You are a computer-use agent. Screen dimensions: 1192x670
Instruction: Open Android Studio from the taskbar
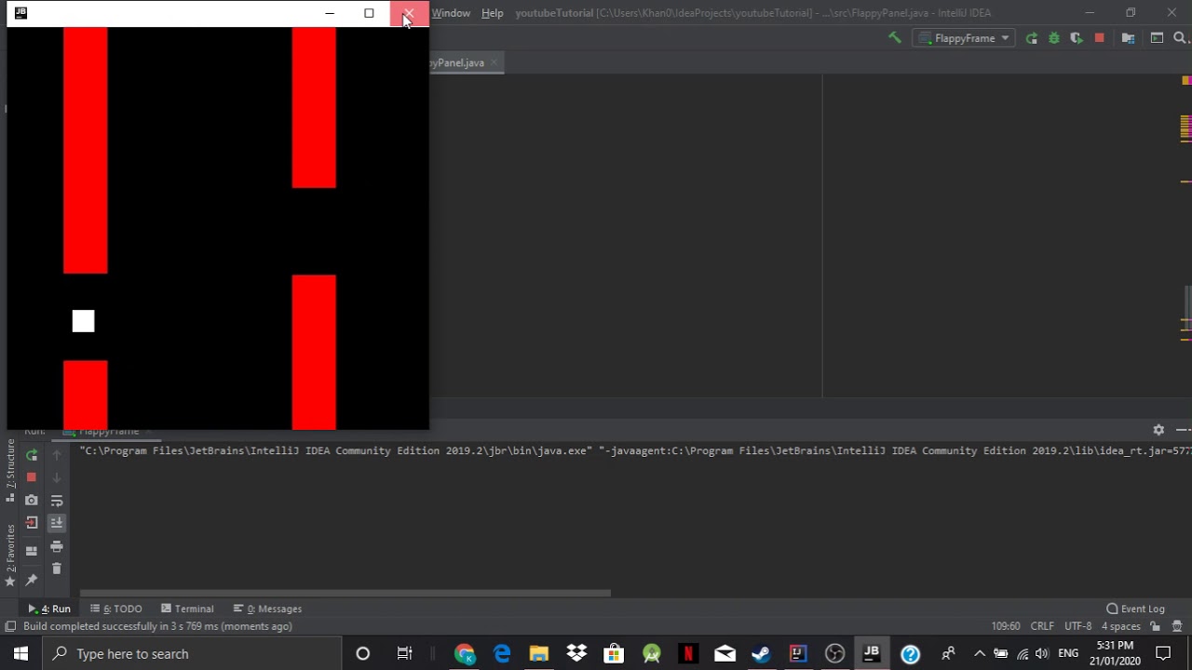pyautogui.click(x=651, y=653)
